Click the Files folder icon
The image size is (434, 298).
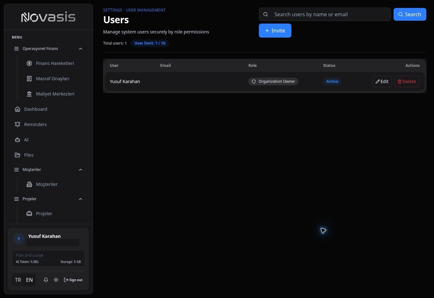click(18, 155)
